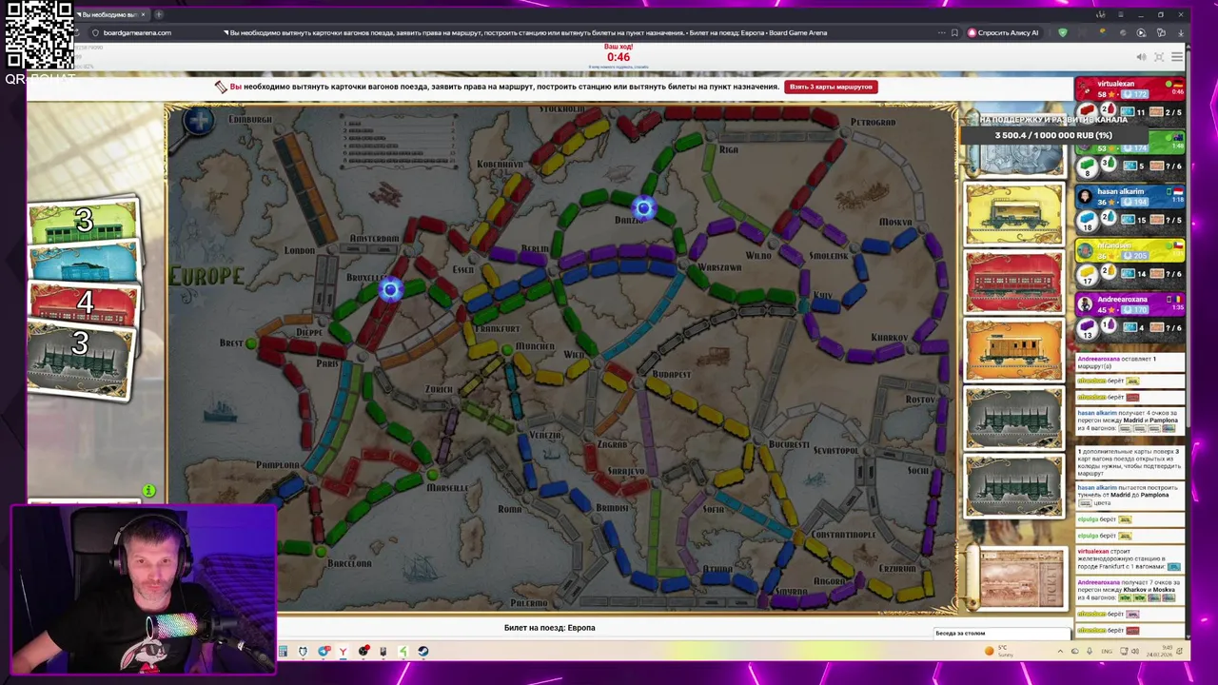Screen dimensions: 1218x685
Task: Click Andreearoxana avatar
Action: coord(1086,303)
